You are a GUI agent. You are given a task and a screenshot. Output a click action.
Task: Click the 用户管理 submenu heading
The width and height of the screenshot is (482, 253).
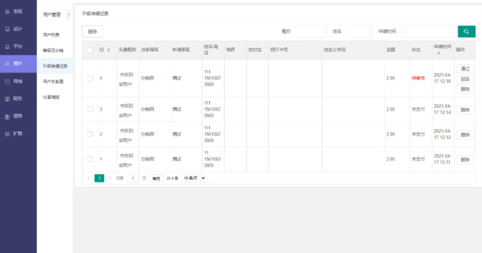[52, 15]
